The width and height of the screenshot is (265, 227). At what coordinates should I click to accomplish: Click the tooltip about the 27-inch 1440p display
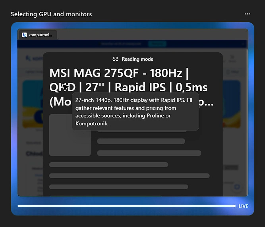coord(135,112)
